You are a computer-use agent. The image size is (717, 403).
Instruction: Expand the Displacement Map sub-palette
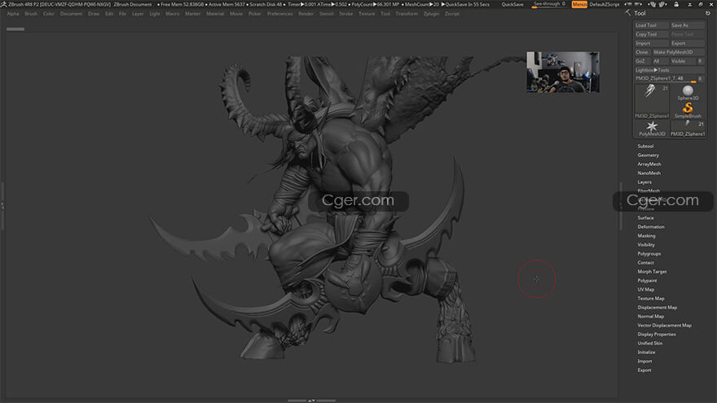coord(657,308)
